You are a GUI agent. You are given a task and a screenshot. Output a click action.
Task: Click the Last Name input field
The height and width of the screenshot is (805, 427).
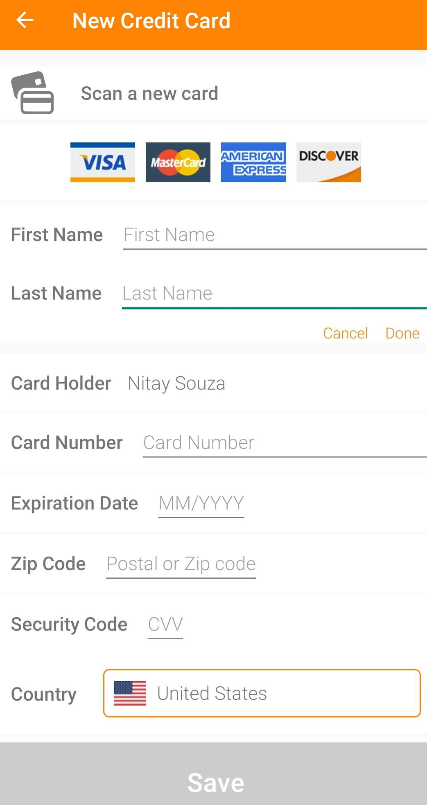274,294
